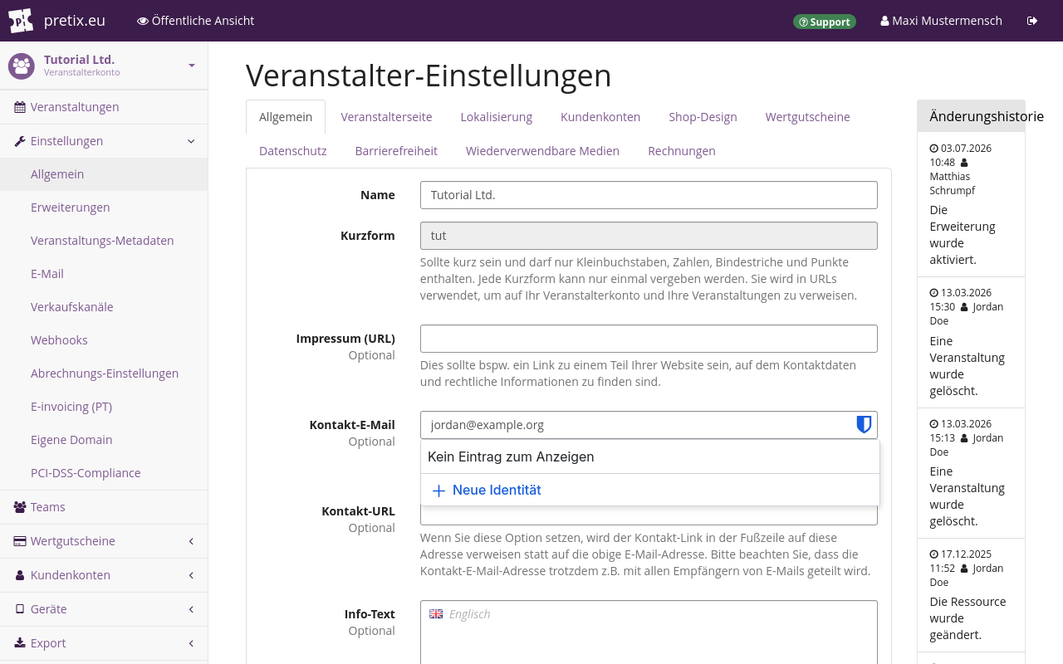Open the Maxi Mustermensch user menu
This screenshot has height=664, width=1063.
coord(941,21)
